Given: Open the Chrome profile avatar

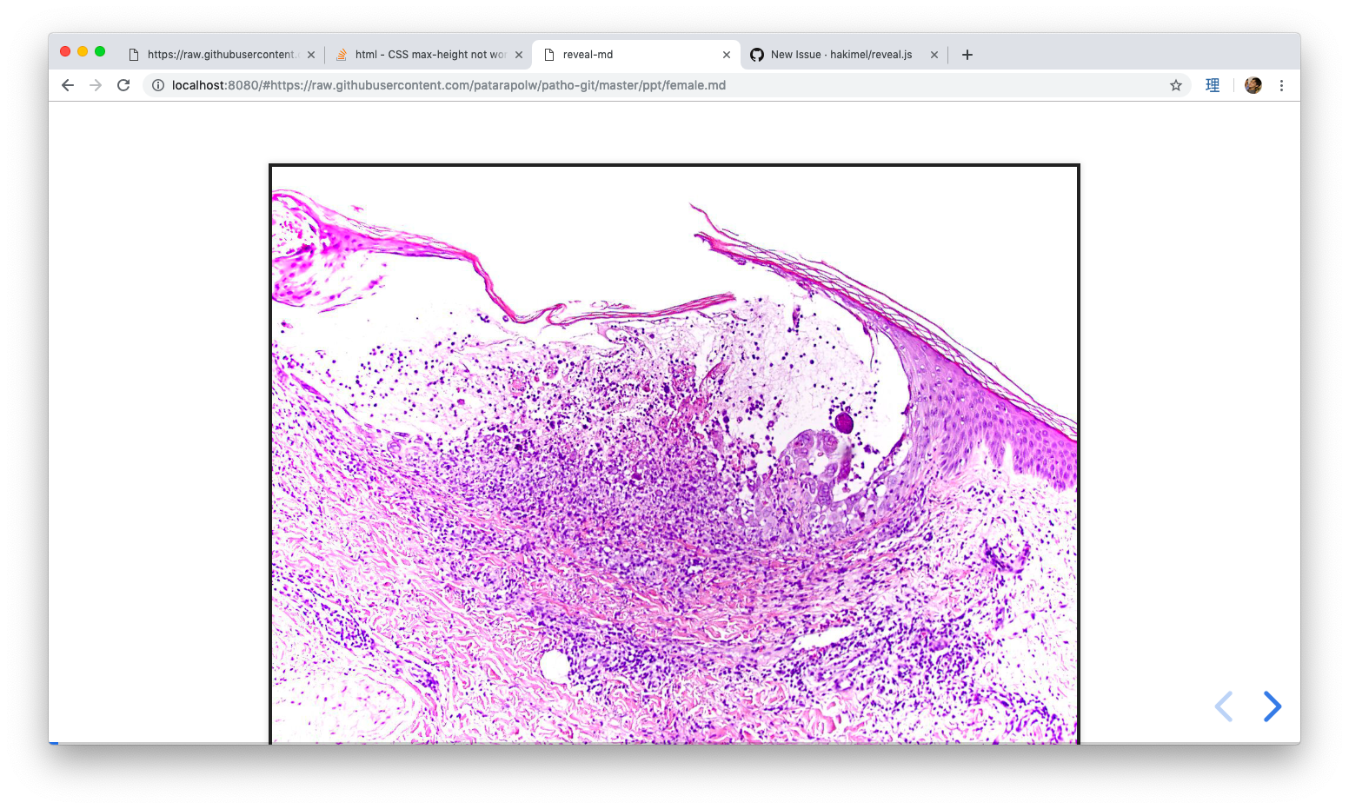Looking at the screenshot, I should [x=1253, y=85].
